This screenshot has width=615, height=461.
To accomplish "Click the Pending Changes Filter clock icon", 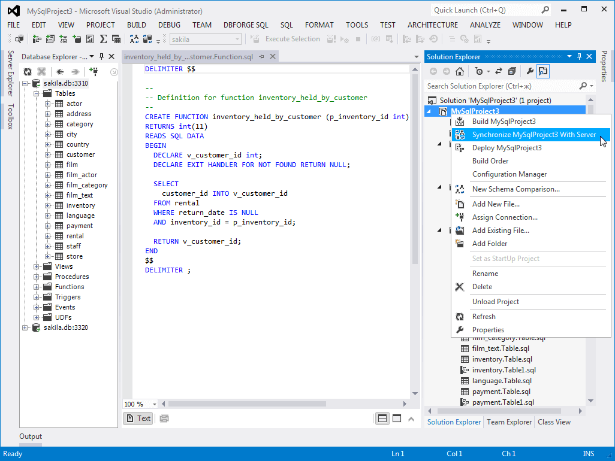I will [479, 71].
